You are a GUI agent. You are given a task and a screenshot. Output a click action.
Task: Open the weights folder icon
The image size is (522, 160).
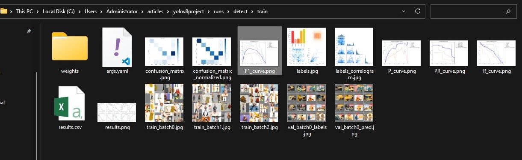(x=70, y=46)
